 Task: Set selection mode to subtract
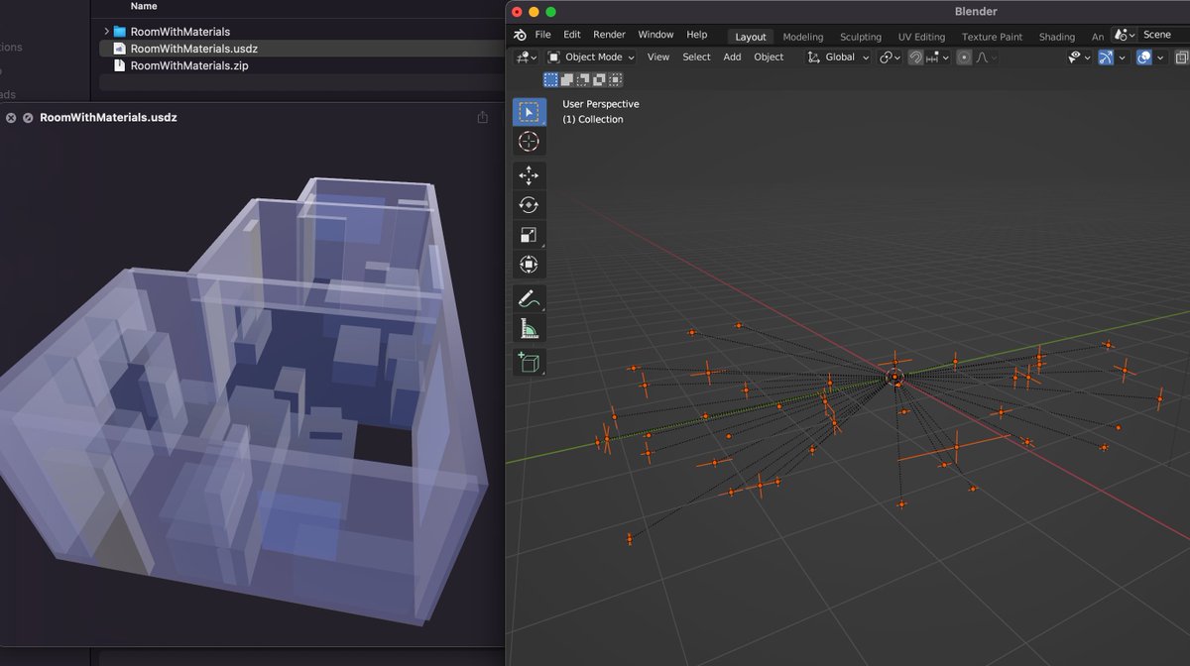582,79
